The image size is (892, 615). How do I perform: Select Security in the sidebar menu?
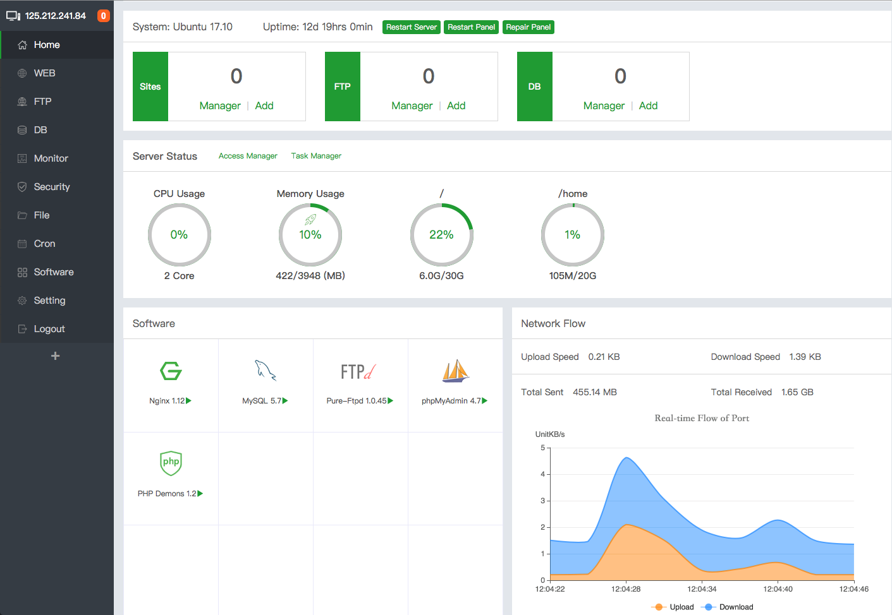point(57,187)
